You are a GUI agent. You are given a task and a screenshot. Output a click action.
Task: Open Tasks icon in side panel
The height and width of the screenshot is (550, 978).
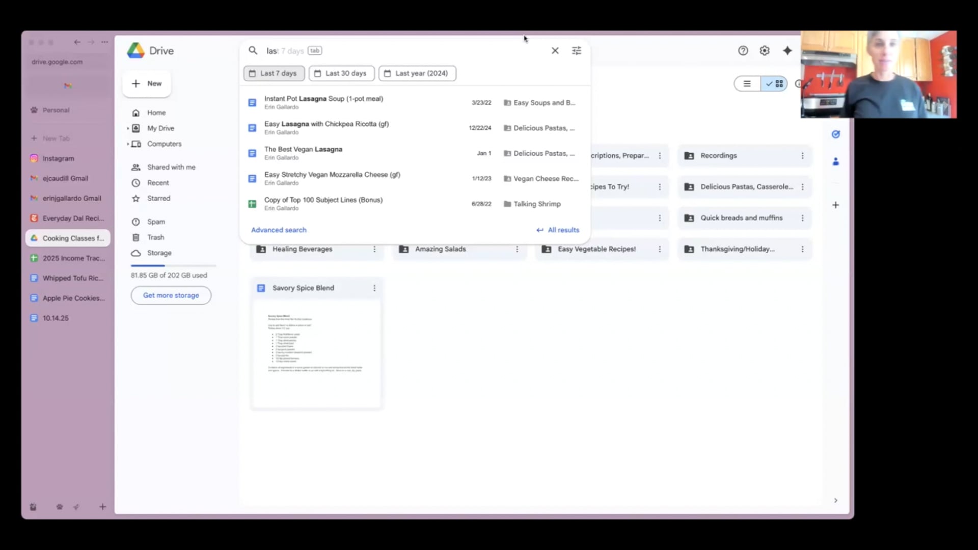point(836,134)
